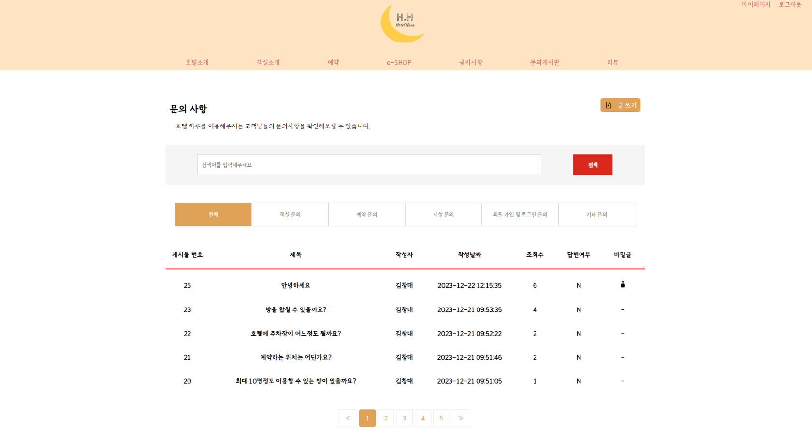Switch to the 객실 문의 tab
Image resolution: width=812 pixels, height=448 pixels.
click(x=290, y=215)
